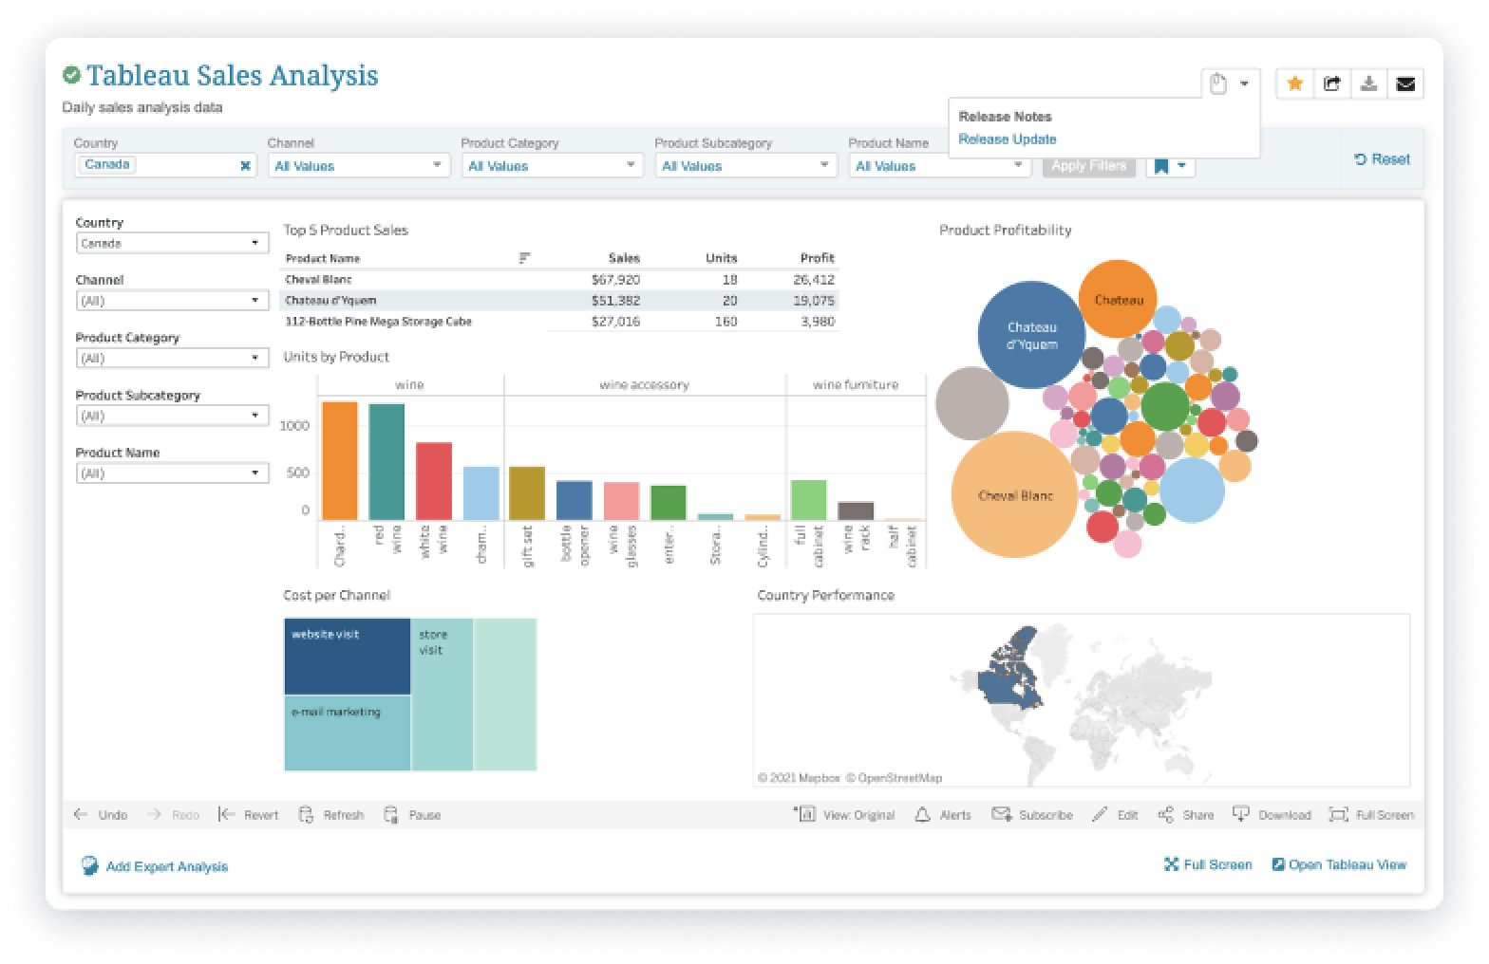This screenshot has height=964, width=1489.
Task: Click Redo in the bottom toolbar
Action: [x=173, y=815]
